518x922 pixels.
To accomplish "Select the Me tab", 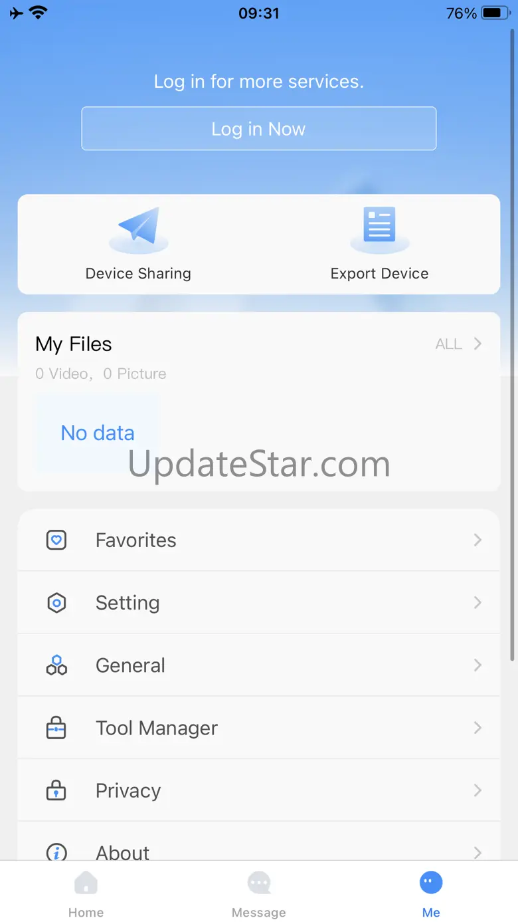I will point(431,894).
